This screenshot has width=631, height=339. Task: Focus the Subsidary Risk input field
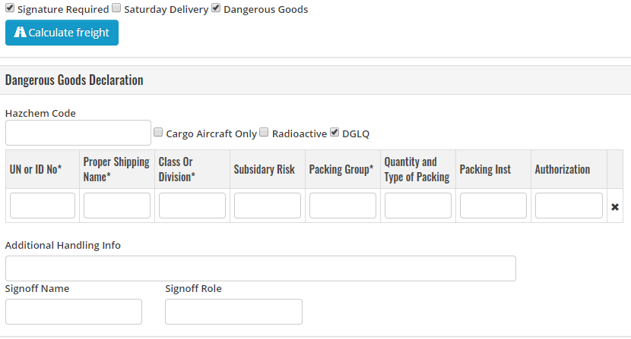click(268, 206)
